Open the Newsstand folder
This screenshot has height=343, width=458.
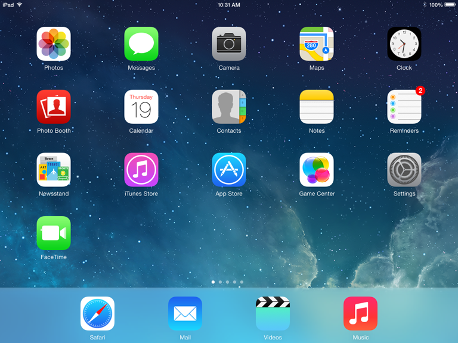point(54,170)
